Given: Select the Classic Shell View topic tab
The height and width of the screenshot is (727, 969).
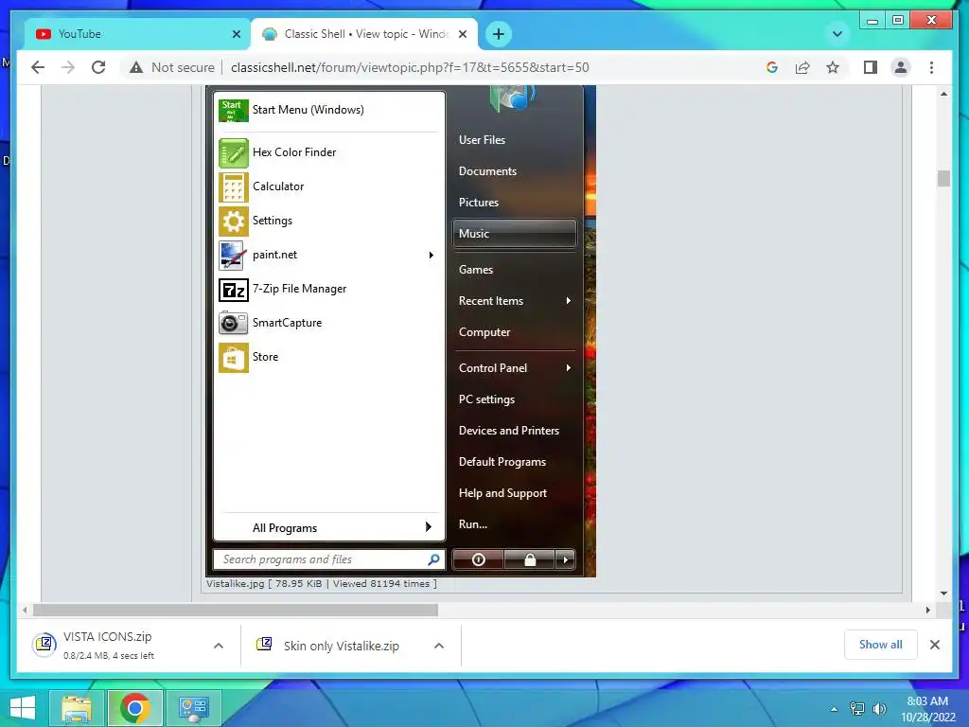Looking at the screenshot, I should (364, 34).
